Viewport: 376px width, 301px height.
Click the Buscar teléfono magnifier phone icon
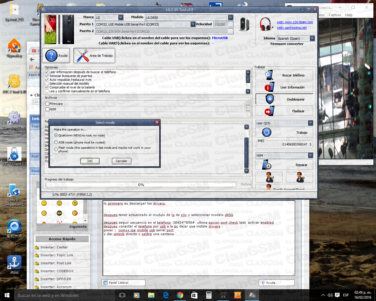click(x=269, y=75)
